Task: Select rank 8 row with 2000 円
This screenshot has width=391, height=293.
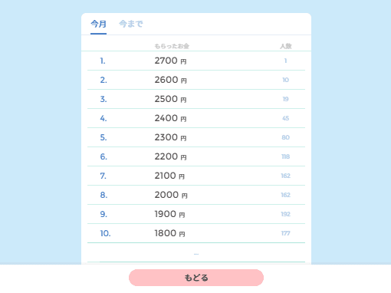Action: (196, 195)
